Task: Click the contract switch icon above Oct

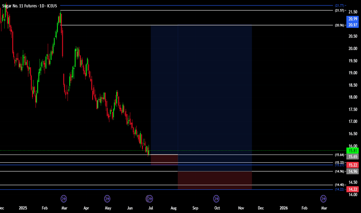Action: click(216, 199)
